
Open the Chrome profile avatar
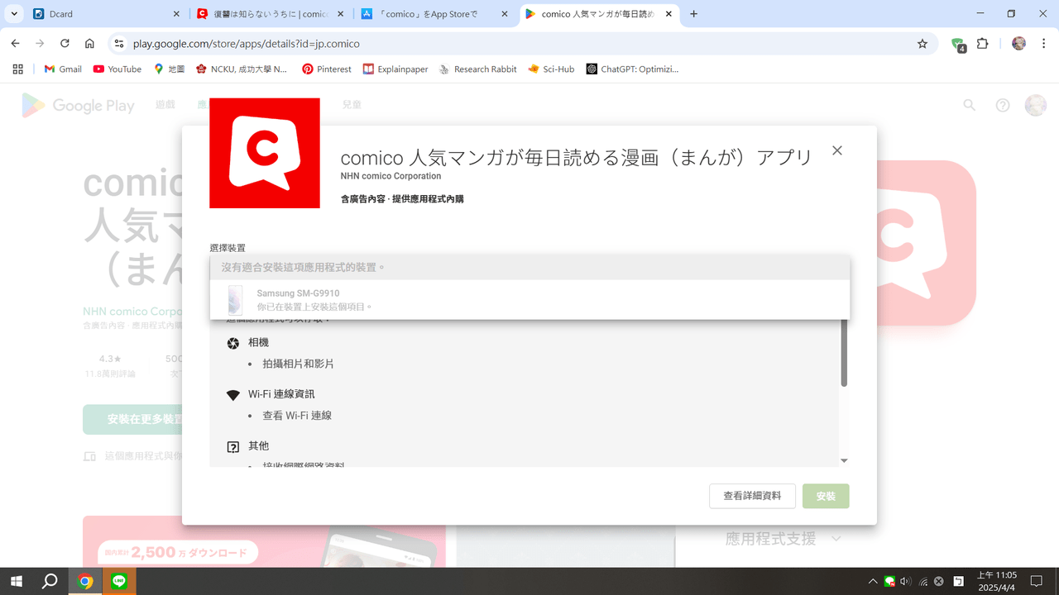coord(1018,44)
